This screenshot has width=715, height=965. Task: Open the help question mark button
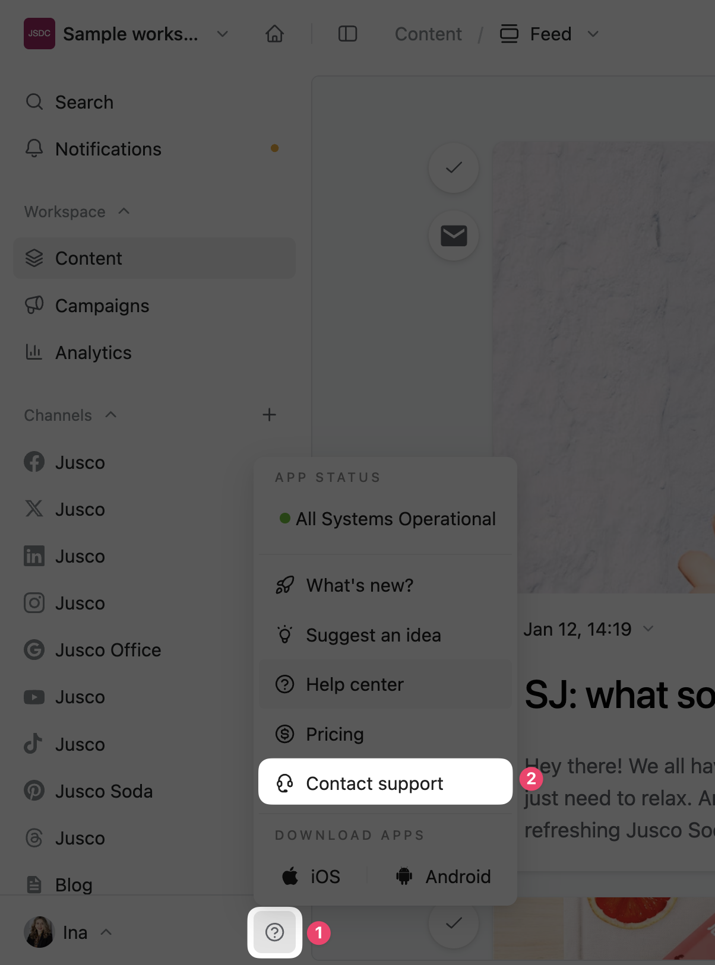point(274,932)
